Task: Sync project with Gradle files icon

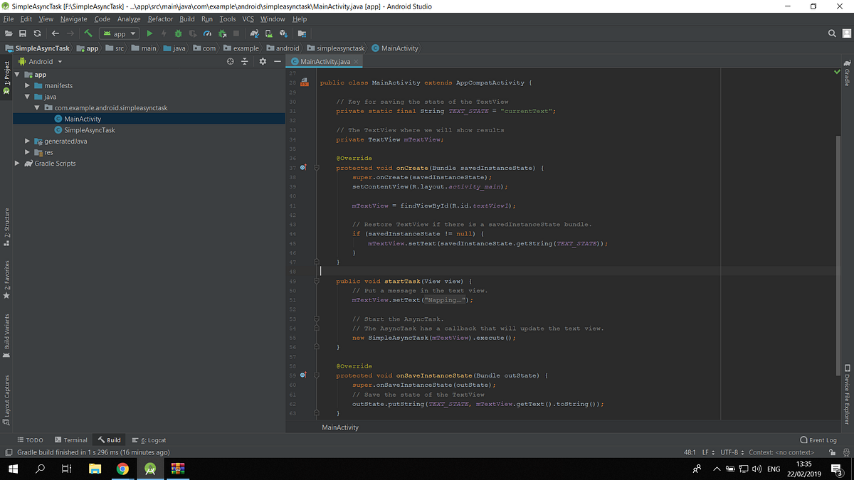Action: click(x=254, y=33)
